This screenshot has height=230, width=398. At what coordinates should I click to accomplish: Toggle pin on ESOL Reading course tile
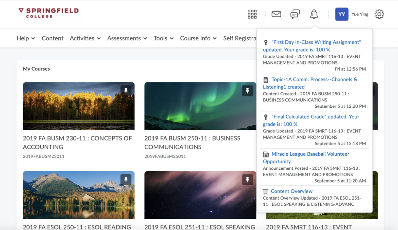[x=126, y=179]
